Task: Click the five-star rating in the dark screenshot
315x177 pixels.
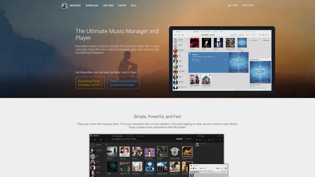Action: coord(179,139)
